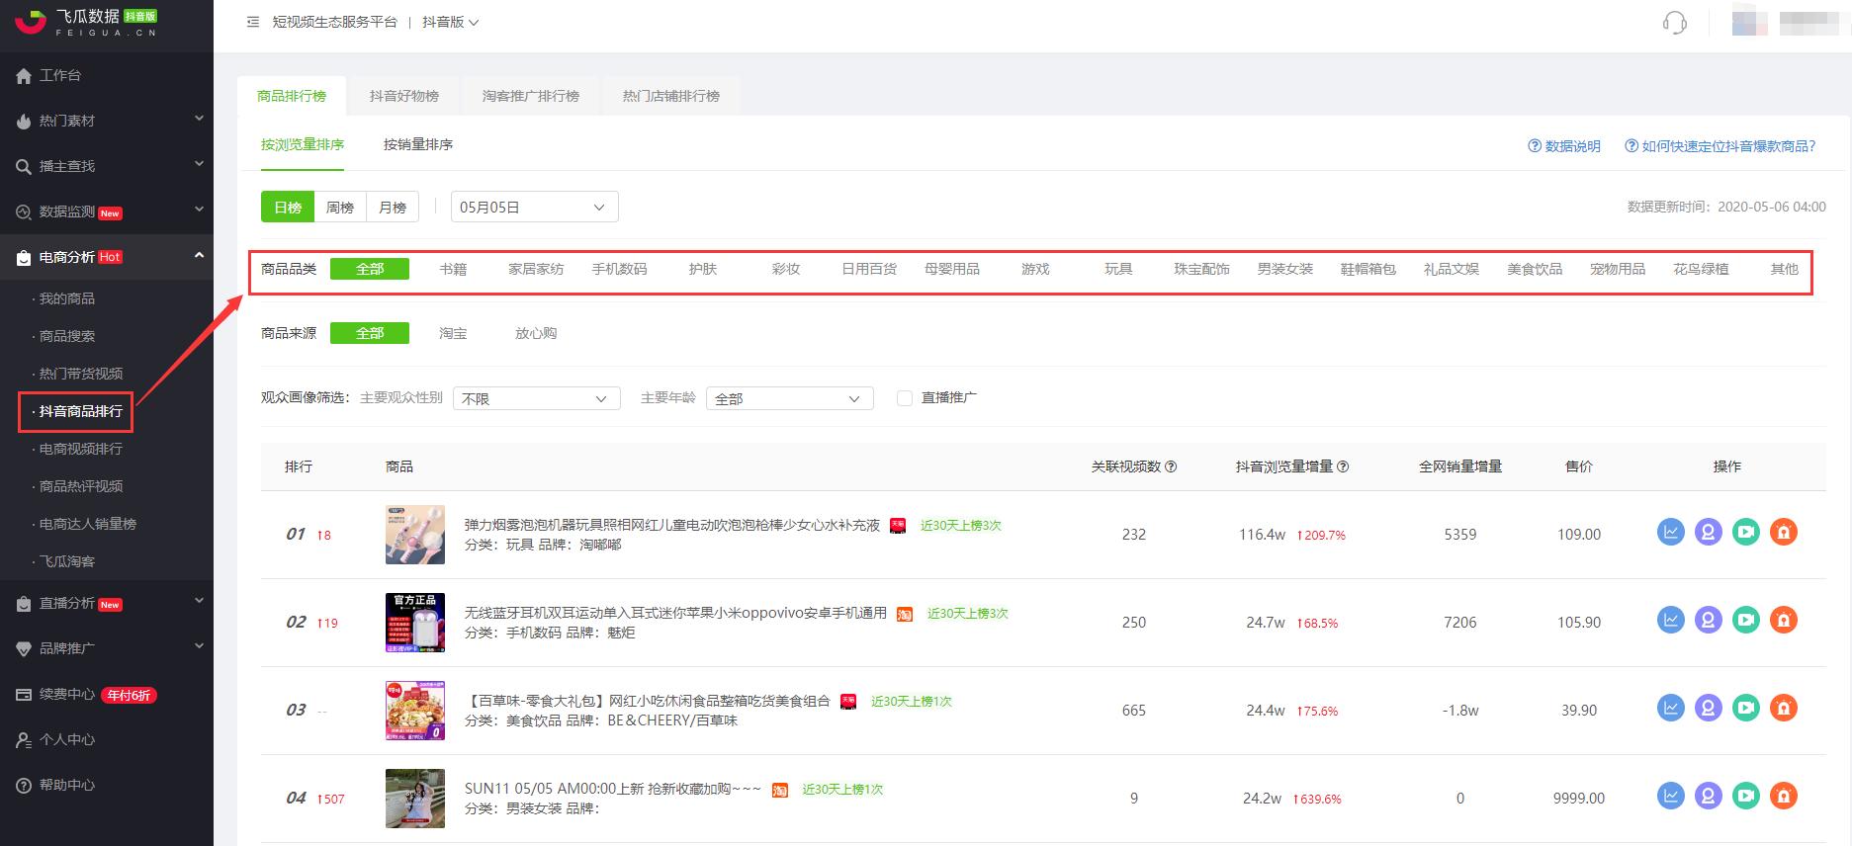1852x846 pixels.
Task: Click purple streamer icon for SUN11 row
Action: 1709,797
